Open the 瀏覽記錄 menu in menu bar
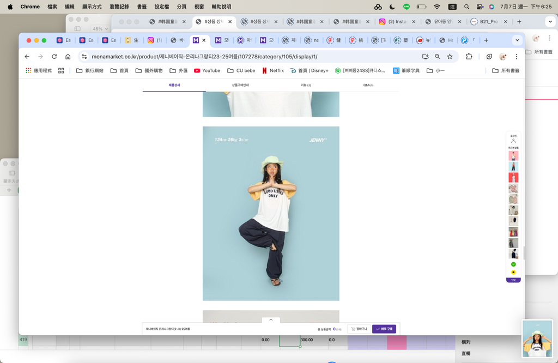Viewport: 558px width, 363px height. (119, 7)
